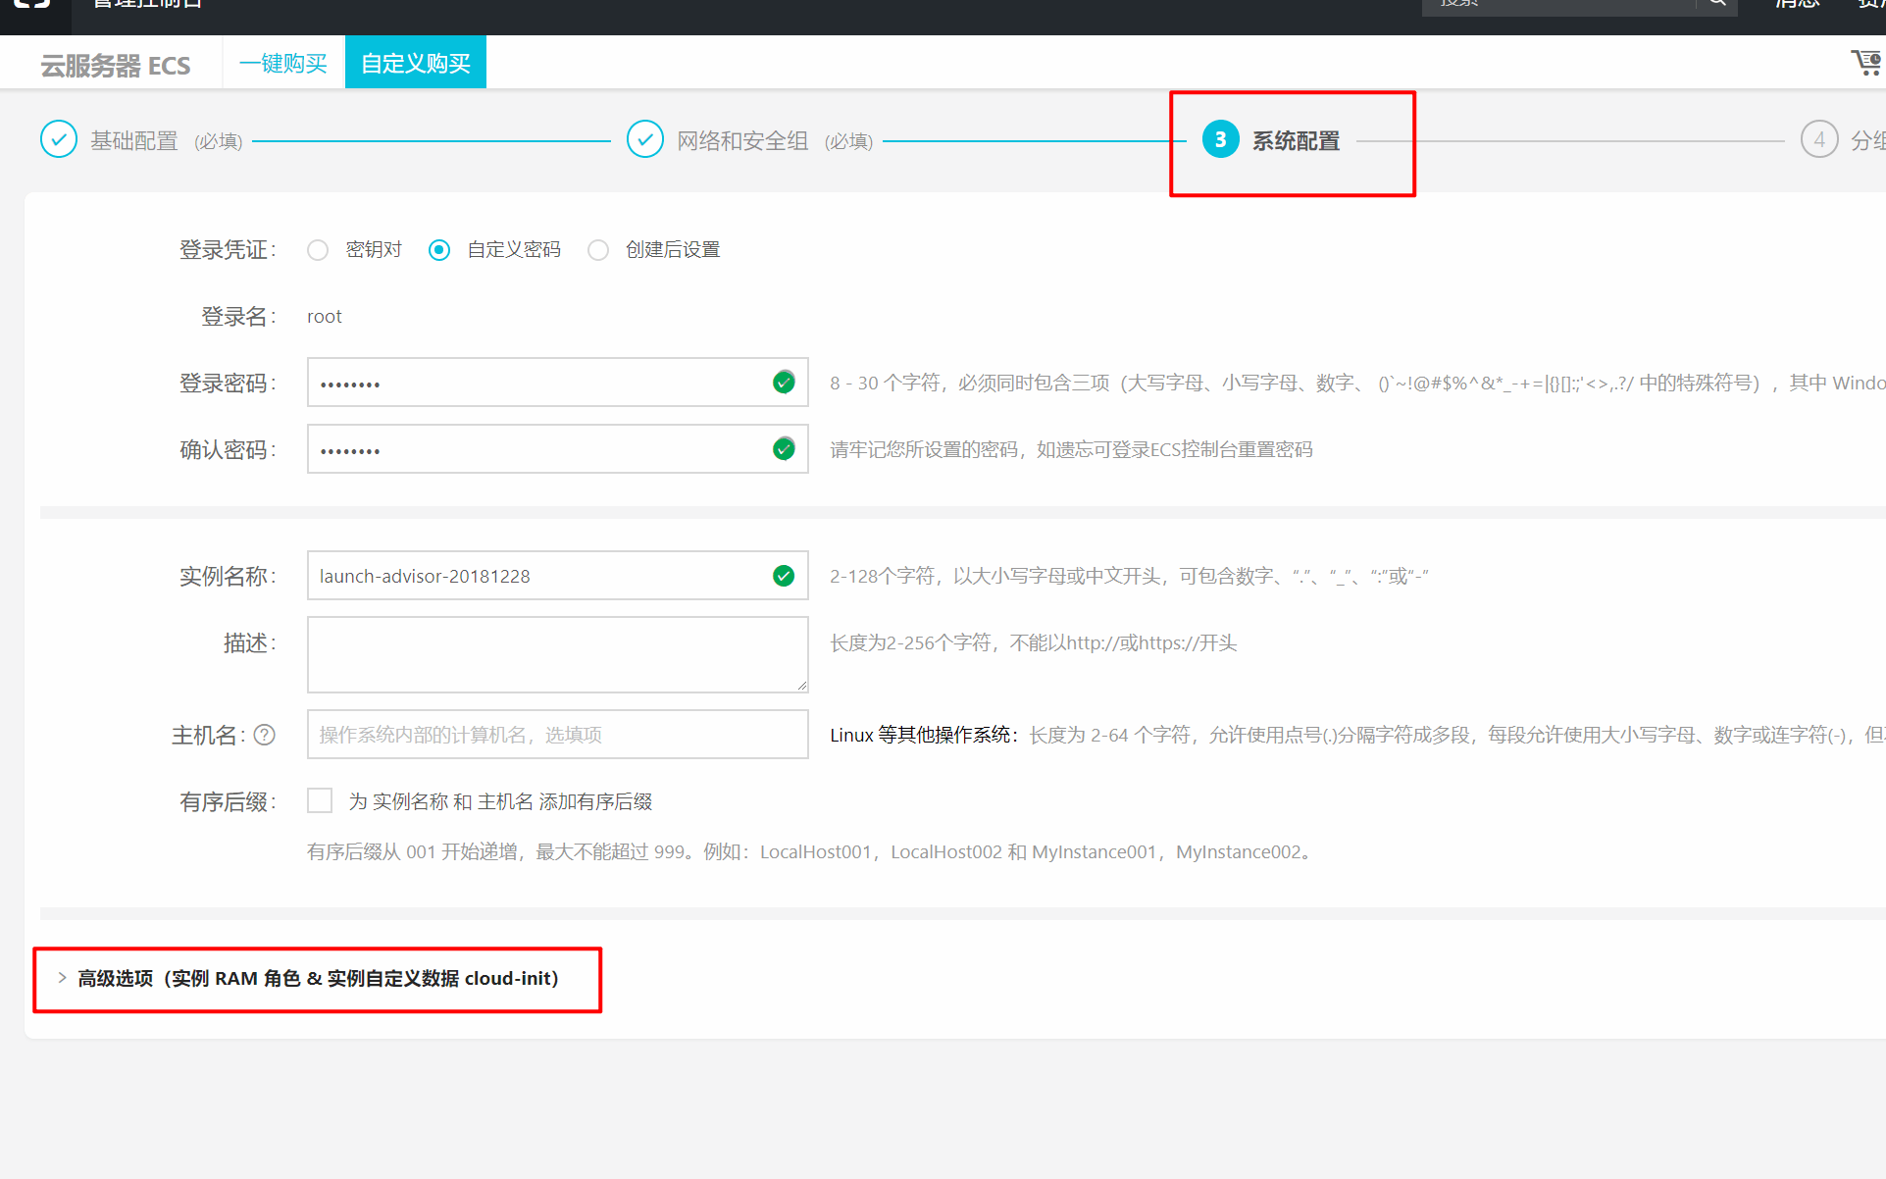Click the 实例名称 input field

tap(557, 576)
